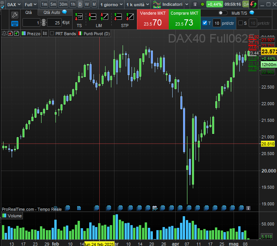Open the Volume indicator label

coord(12,216)
